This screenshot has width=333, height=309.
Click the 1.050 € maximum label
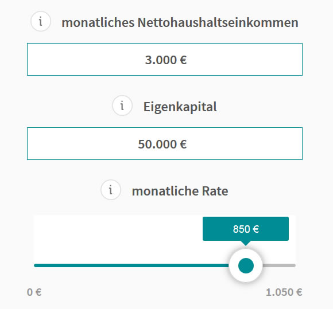coord(284,292)
